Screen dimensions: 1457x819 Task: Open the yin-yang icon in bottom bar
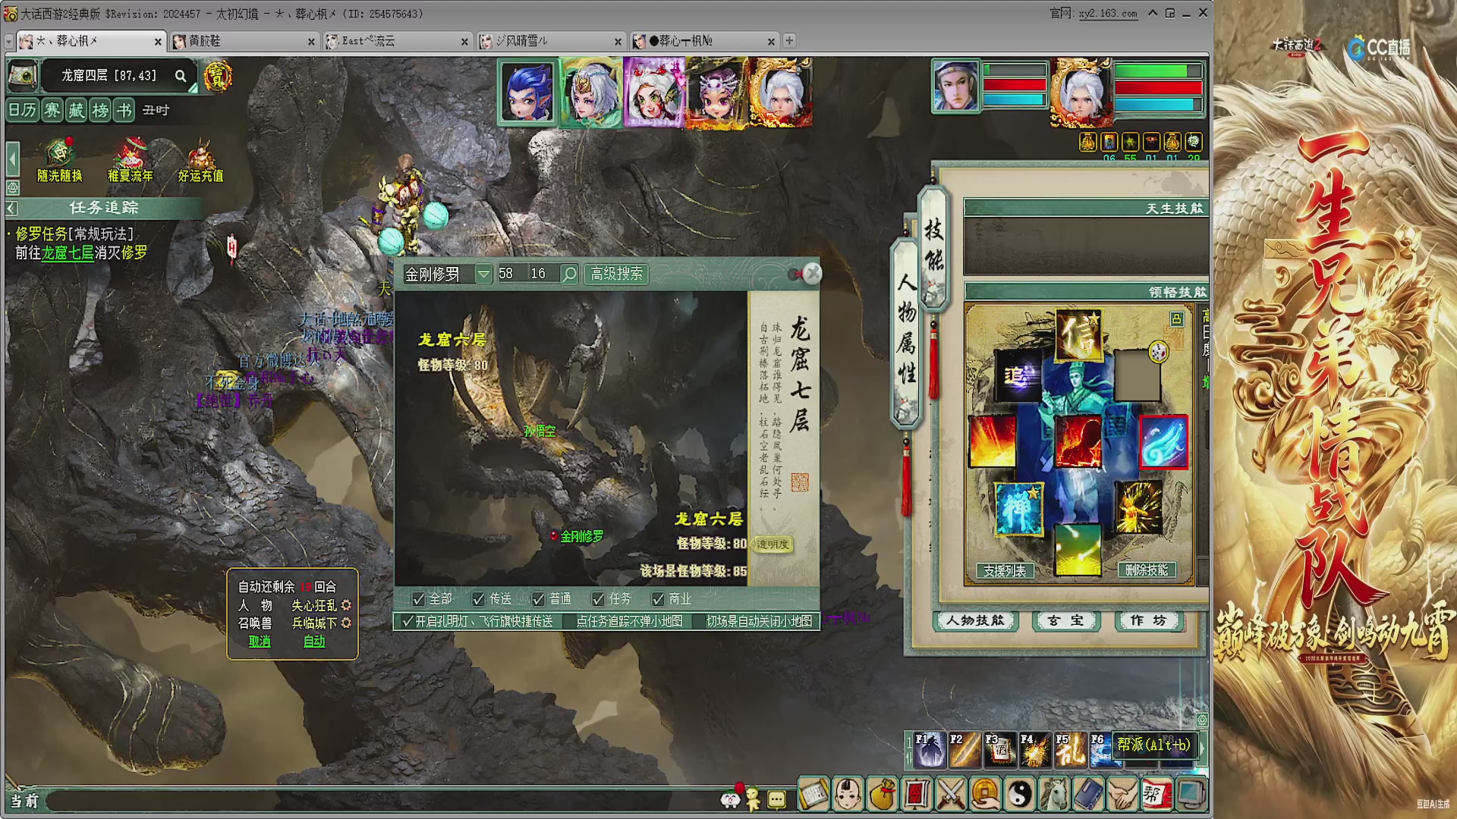tap(1019, 795)
